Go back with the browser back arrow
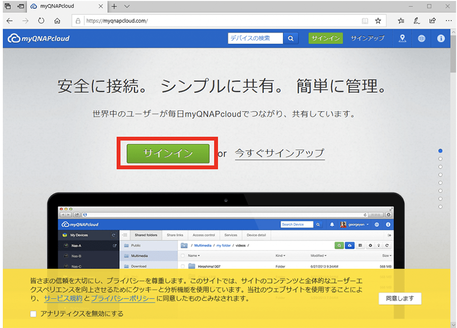This screenshot has width=457, height=328. (10, 21)
